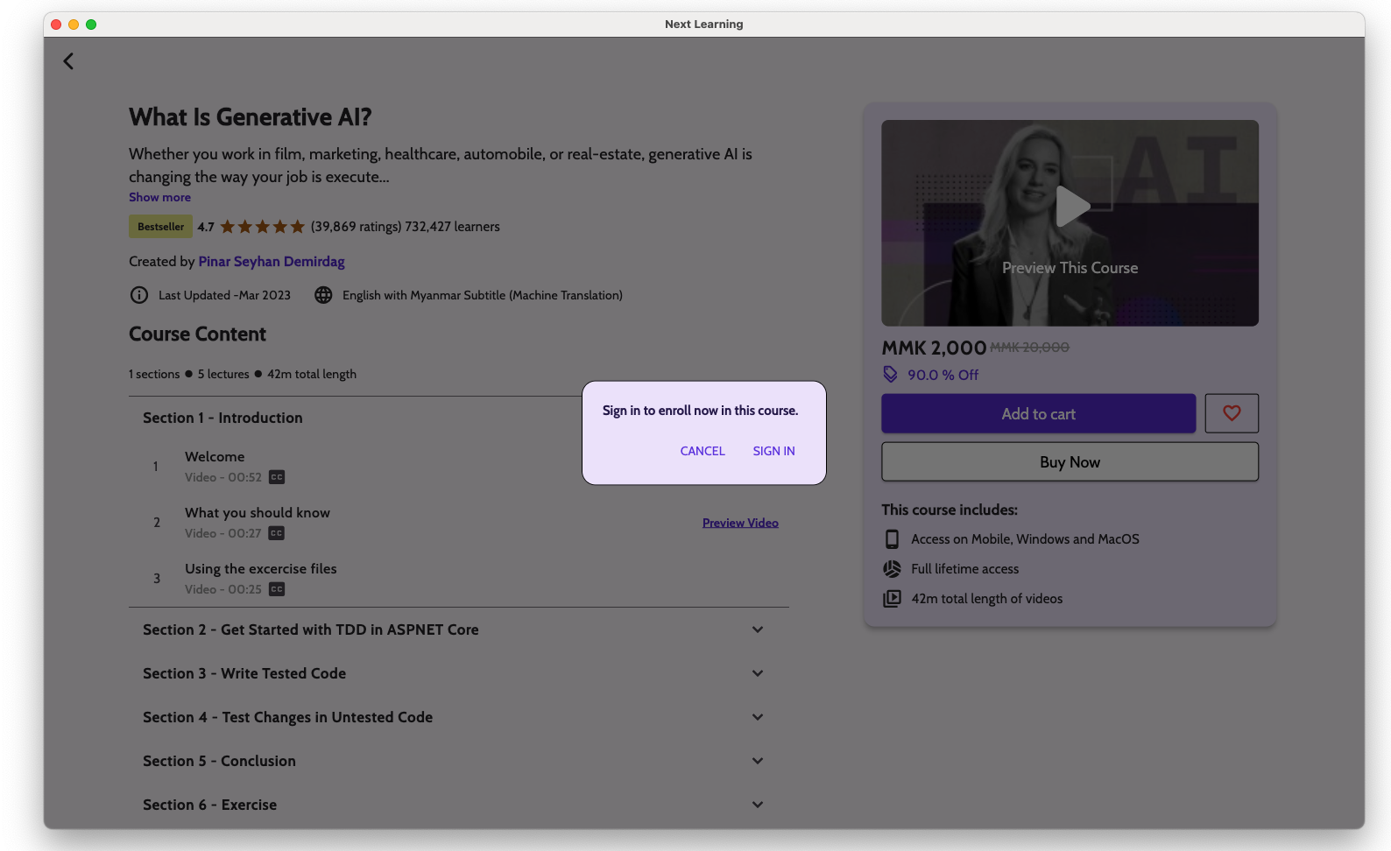Expand Section 5 Conclusion chevron

[x=758, y=761]
